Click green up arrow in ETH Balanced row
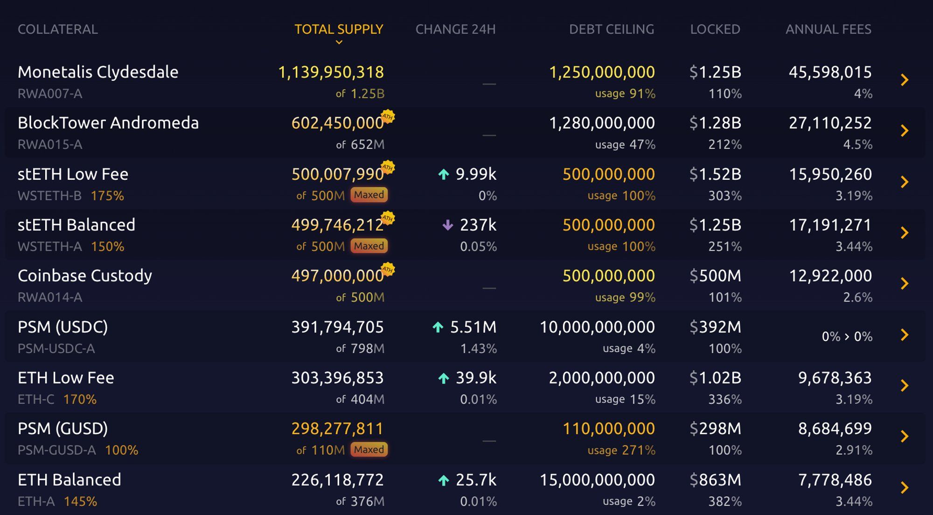Viewport: 933px width, 515px height. pos(444,480)
